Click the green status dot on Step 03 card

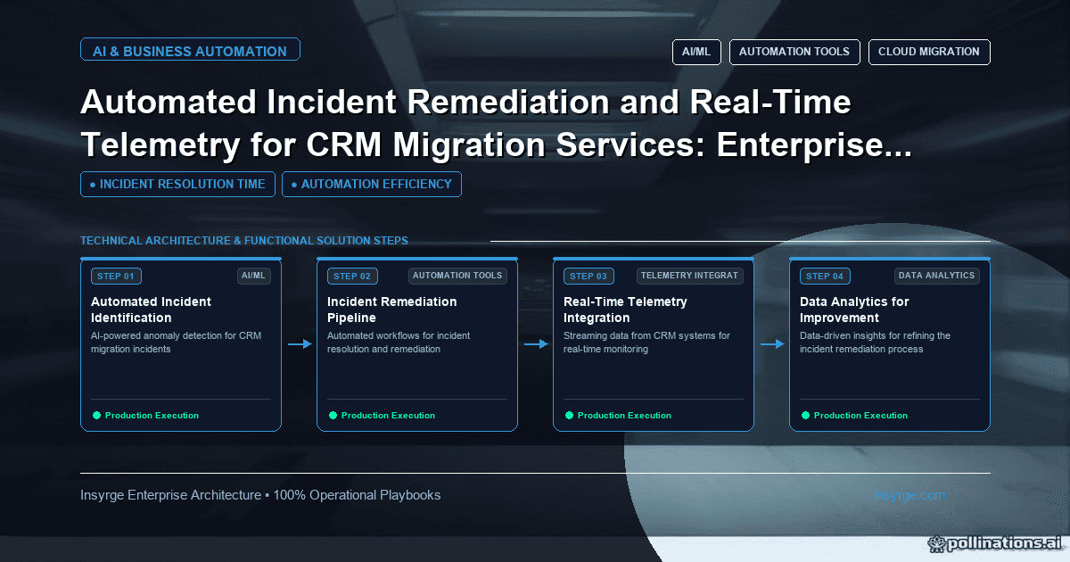click(569, 416)
